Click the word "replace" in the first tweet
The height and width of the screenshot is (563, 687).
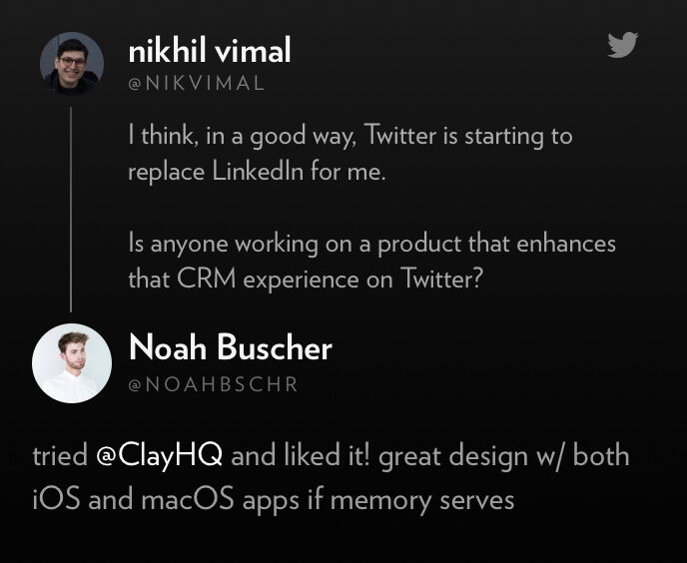click(x=165, y=171)
